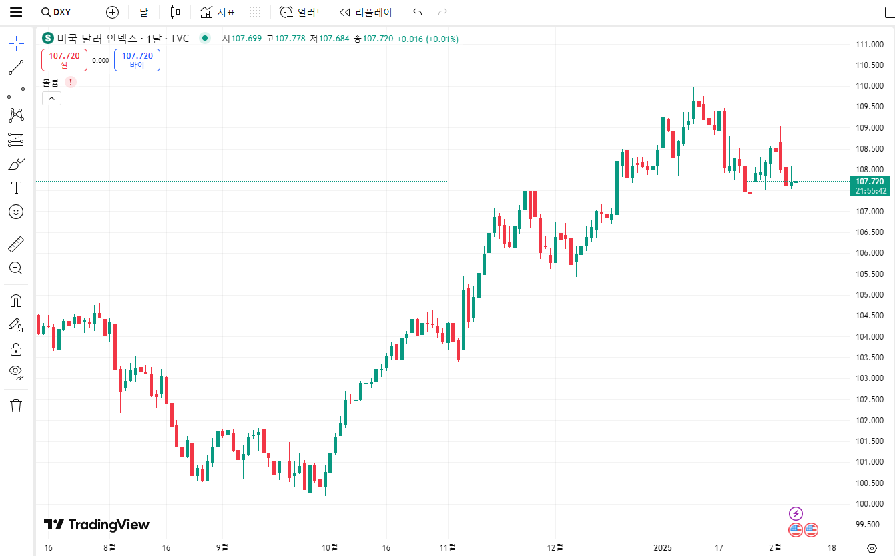Undo the last chart action

[x=418, y=12]
